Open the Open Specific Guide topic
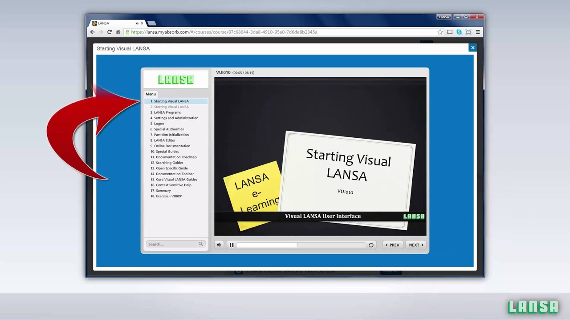The image size is (570, 320). (176, 168)
